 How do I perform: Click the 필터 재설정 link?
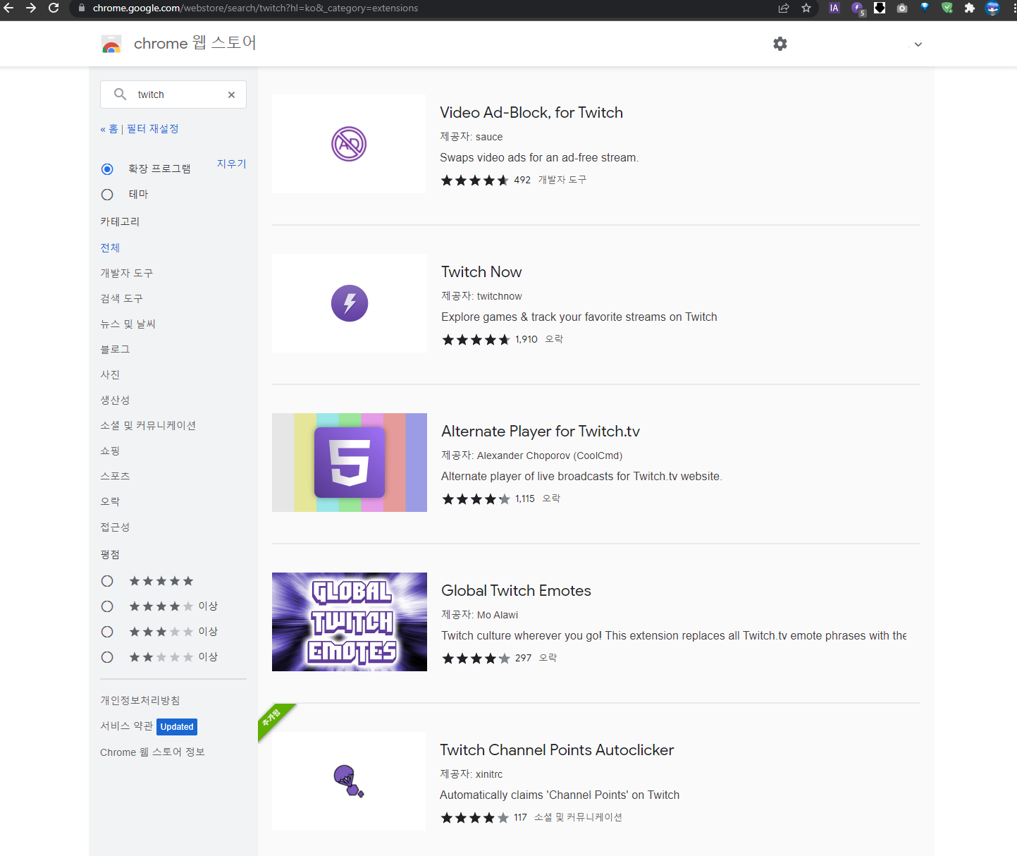tap(152, 129)
